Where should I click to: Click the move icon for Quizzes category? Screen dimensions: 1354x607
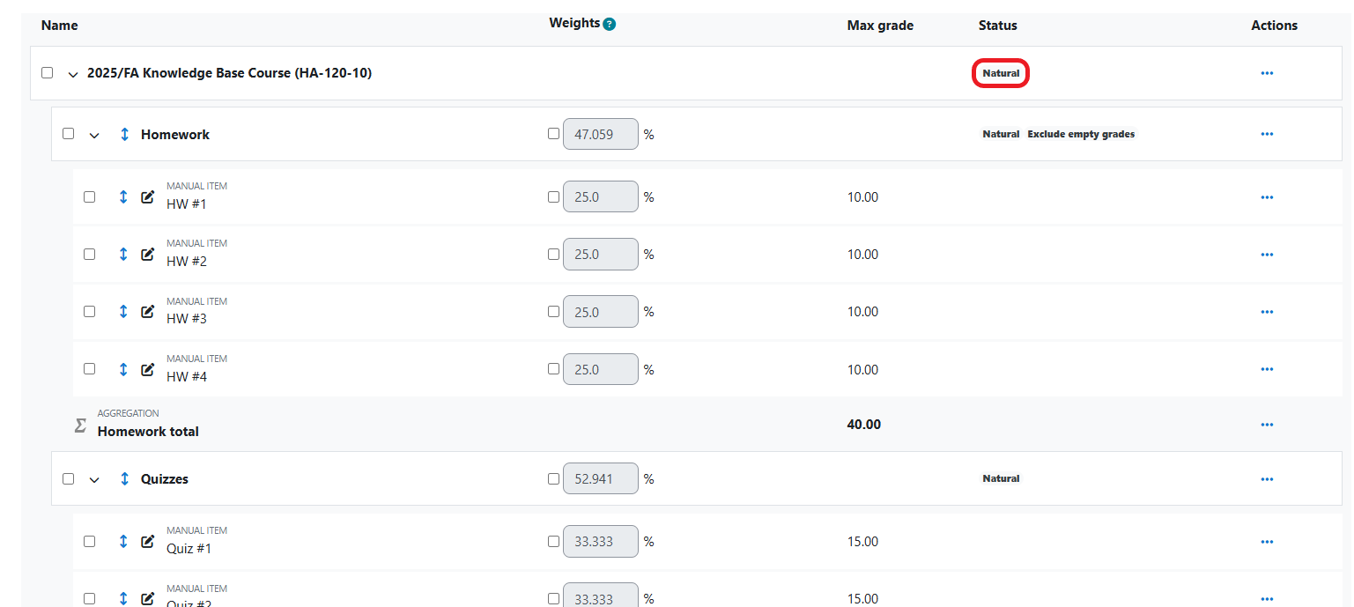coord(124,479)
